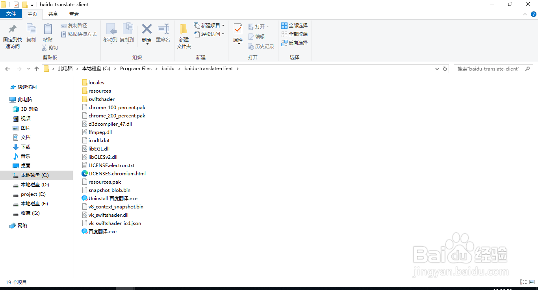Image resolution: width=538 pixels, height=290 pixels.
Task: Switch to Large Icons view layout
Action: click(532, 282)
